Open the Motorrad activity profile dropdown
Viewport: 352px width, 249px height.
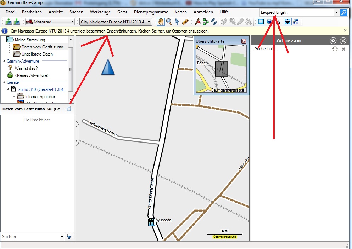[50, 22]
